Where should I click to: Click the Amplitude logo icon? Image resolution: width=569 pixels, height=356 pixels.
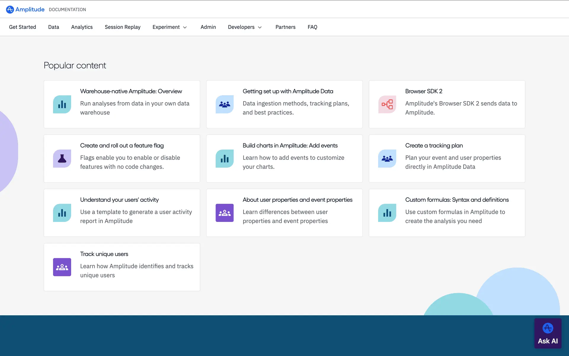click(10, 9)
